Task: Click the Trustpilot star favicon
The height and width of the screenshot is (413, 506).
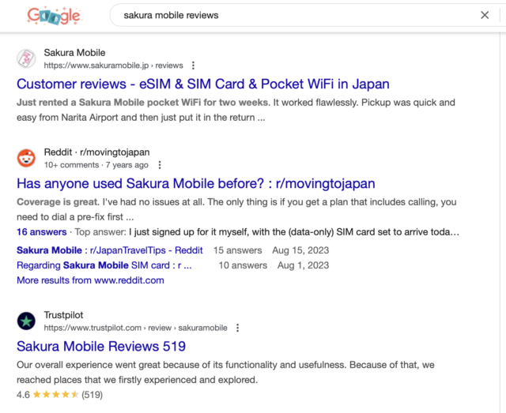Action: coord(27,321)
